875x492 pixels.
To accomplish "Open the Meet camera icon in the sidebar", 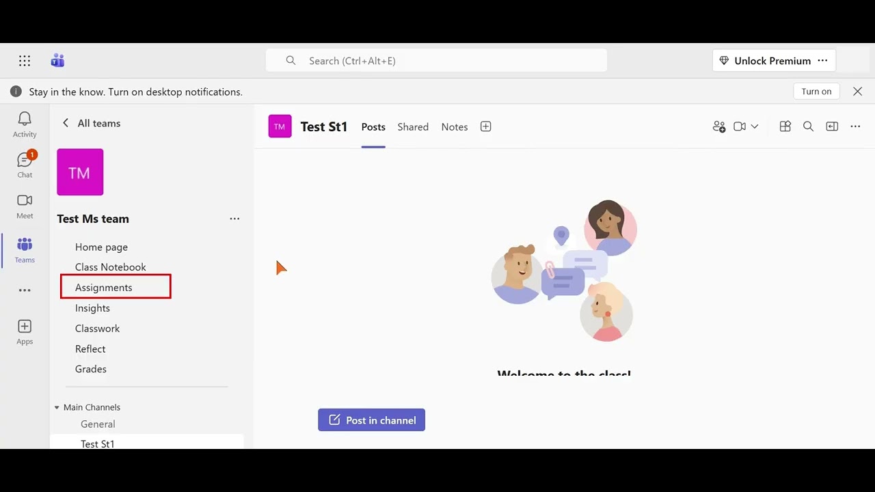I will click(25, 206).
